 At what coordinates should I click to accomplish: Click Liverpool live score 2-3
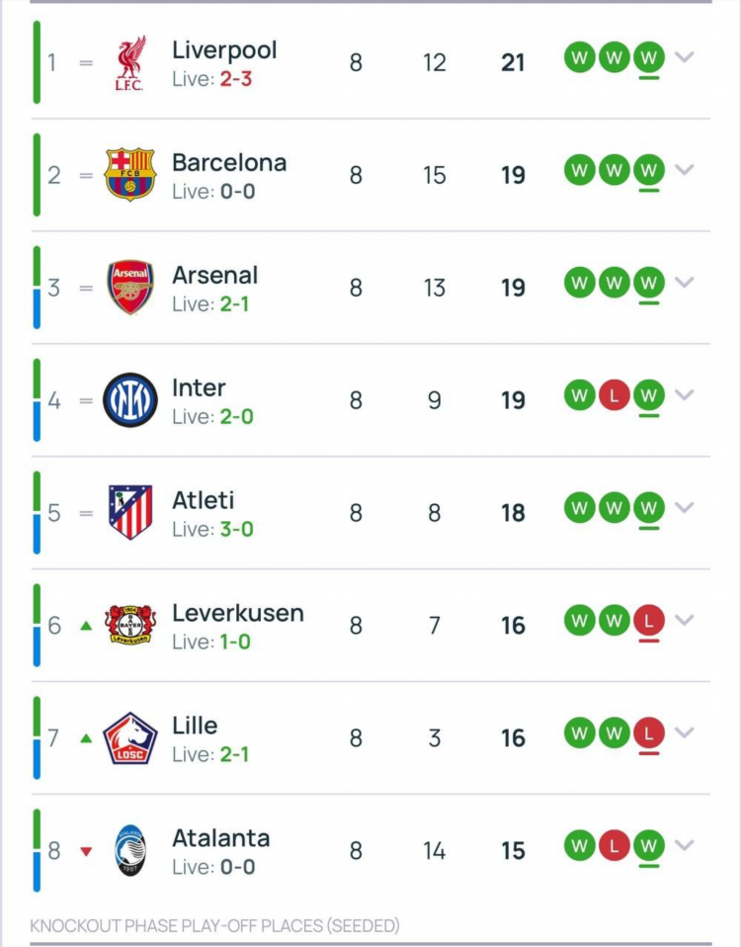(x=236, y=79)
